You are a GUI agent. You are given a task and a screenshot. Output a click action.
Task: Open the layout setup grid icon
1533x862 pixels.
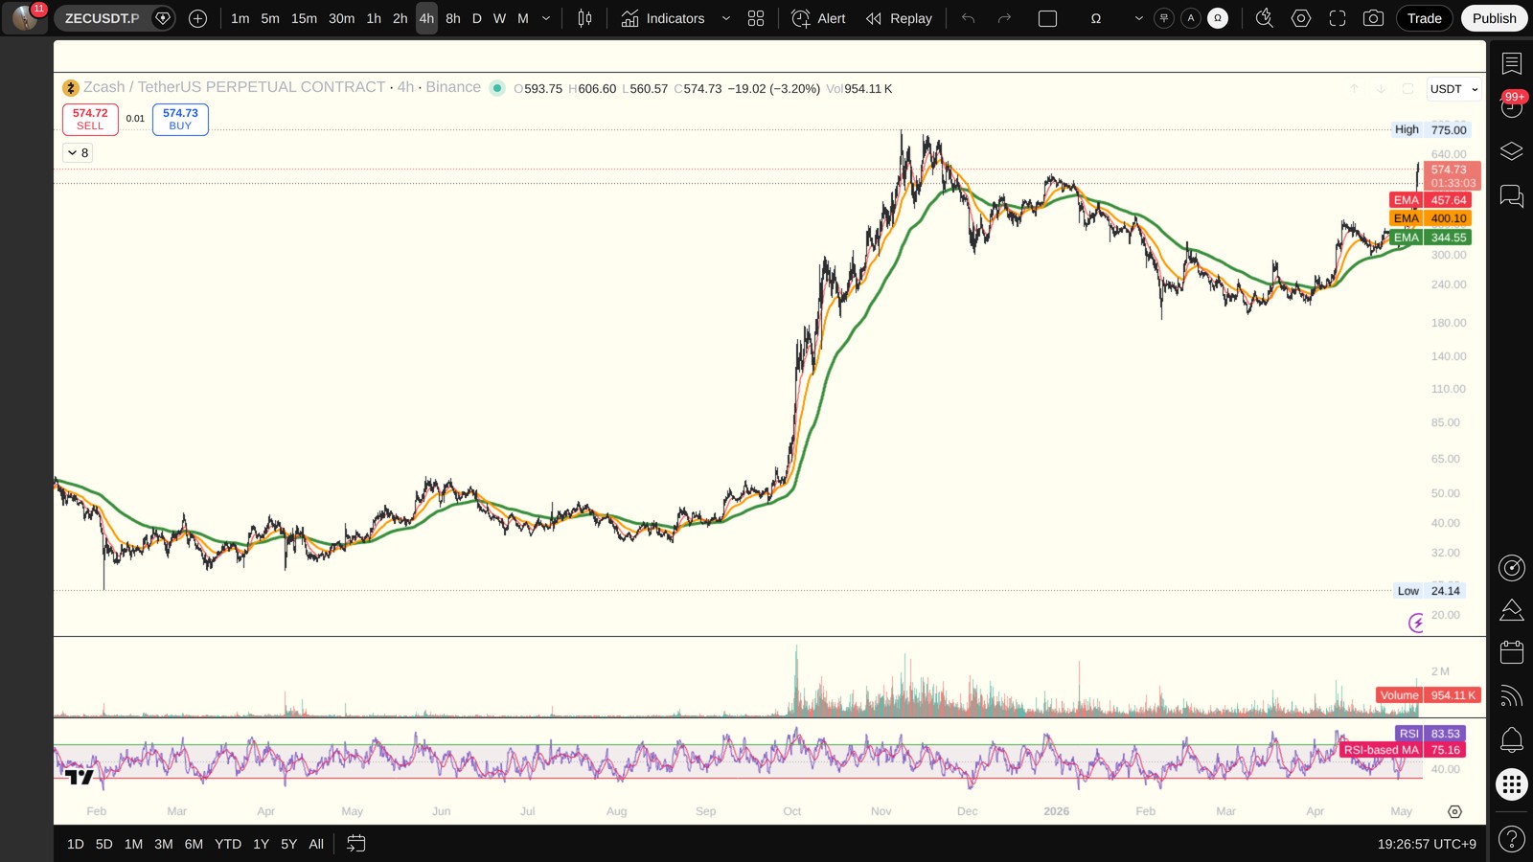pyautogui.click(x=756, y=18)
